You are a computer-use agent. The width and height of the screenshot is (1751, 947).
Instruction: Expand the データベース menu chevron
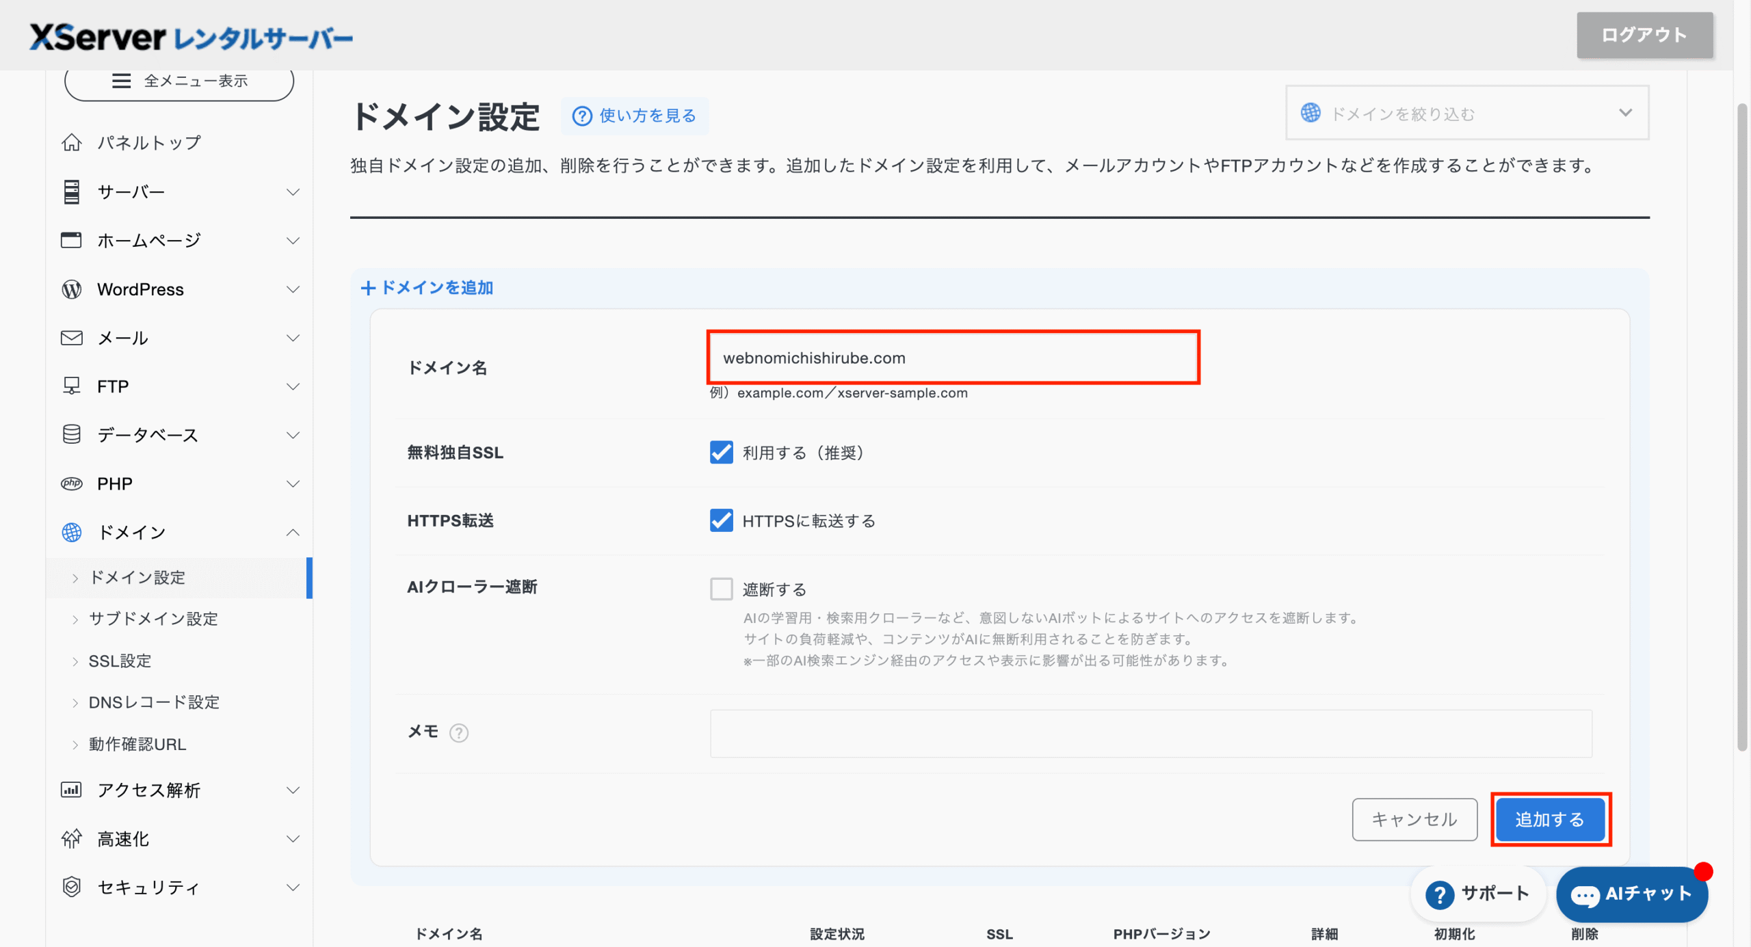(x=293, y=435)
